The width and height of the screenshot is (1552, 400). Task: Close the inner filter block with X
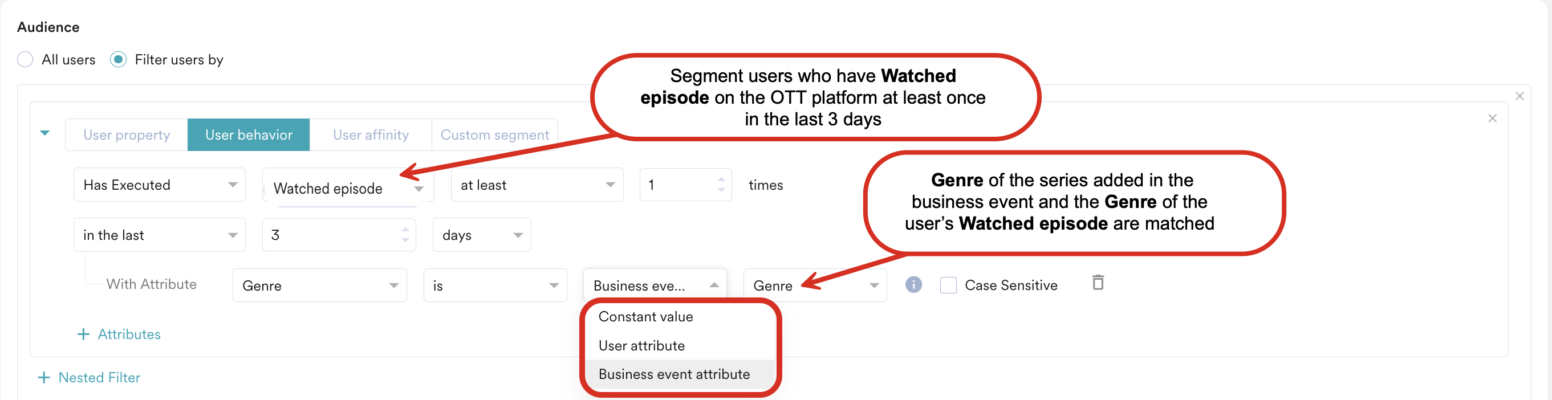pos(1492,119)
